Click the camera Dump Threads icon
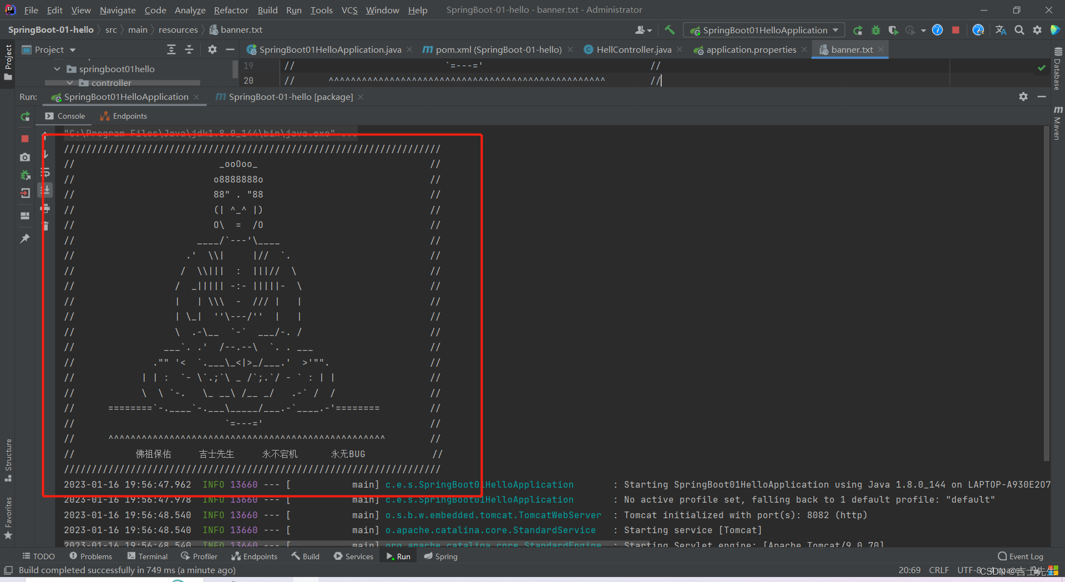This screenshot has width=1065, height=582. click(x=25, y=158)
